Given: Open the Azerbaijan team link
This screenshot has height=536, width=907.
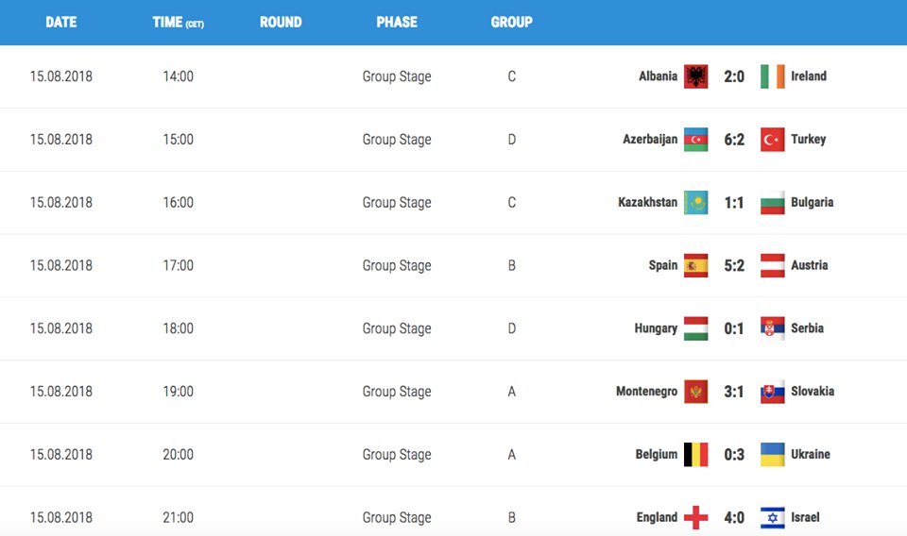Looking at the screenshot, I should click(x=650, y=140).
